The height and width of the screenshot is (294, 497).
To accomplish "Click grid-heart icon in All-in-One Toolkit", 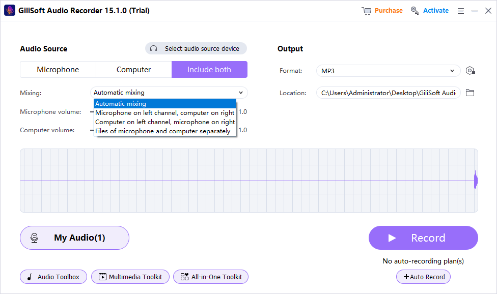I will point(184,277).
